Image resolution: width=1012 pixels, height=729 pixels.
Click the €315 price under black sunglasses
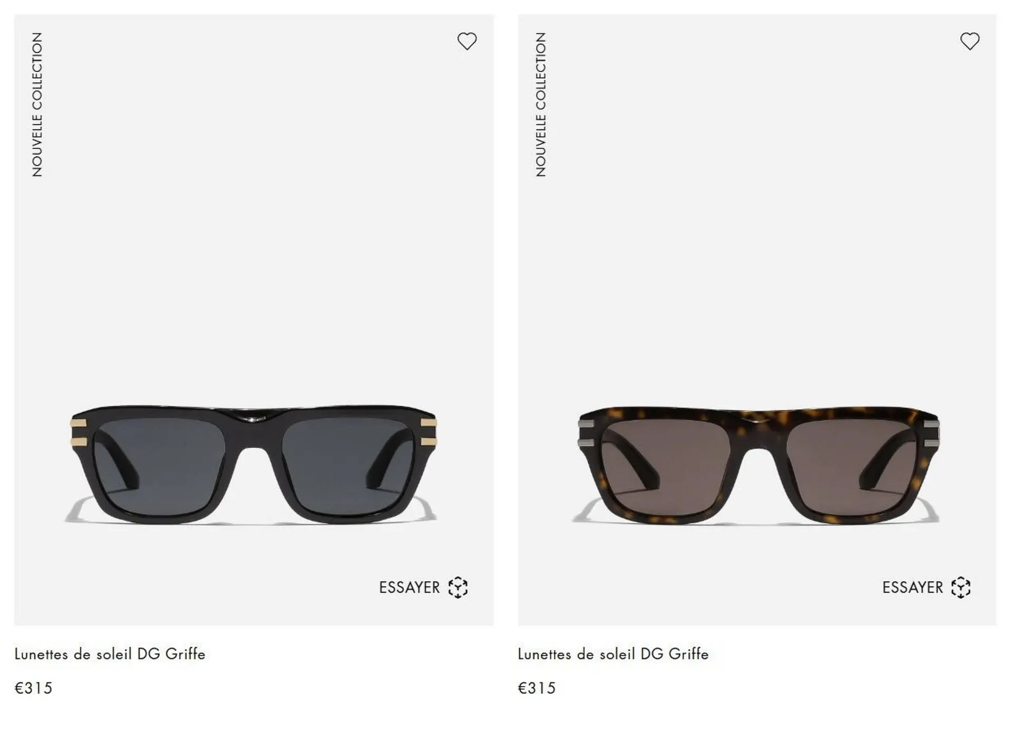[x=33, y=688]
